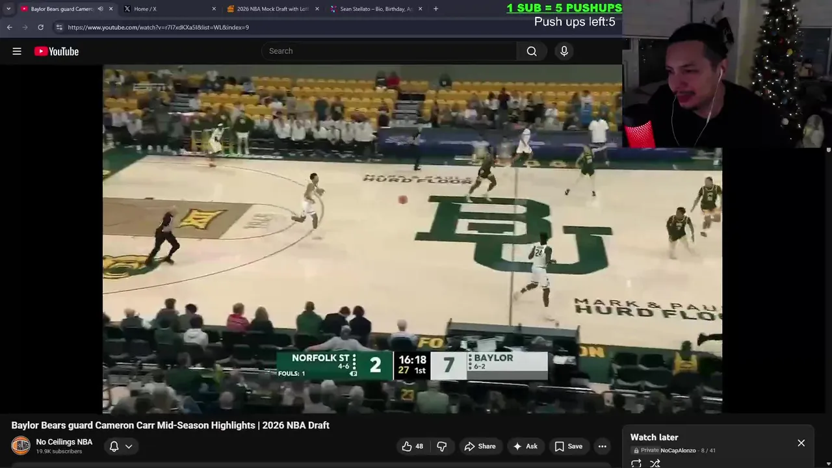Open the tab search dropdown chevron
The height and width of the screenshot is (468, 832).
8,9
